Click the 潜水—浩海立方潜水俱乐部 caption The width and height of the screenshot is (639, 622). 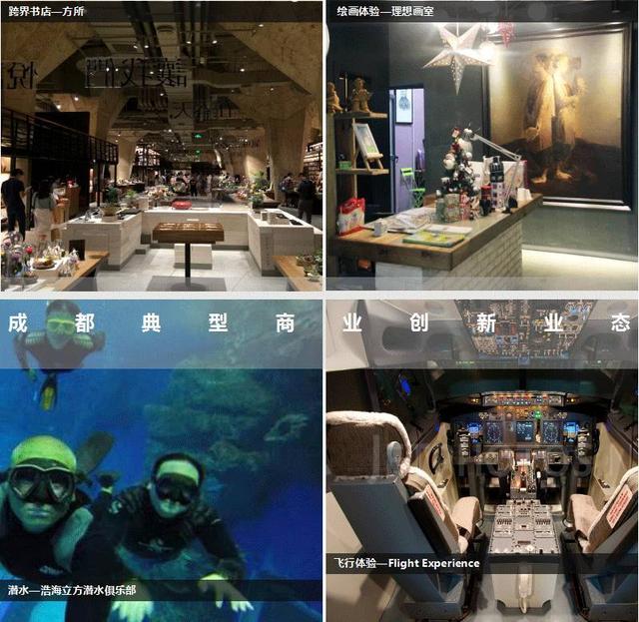pyautogui.click(x=72, y=590)
